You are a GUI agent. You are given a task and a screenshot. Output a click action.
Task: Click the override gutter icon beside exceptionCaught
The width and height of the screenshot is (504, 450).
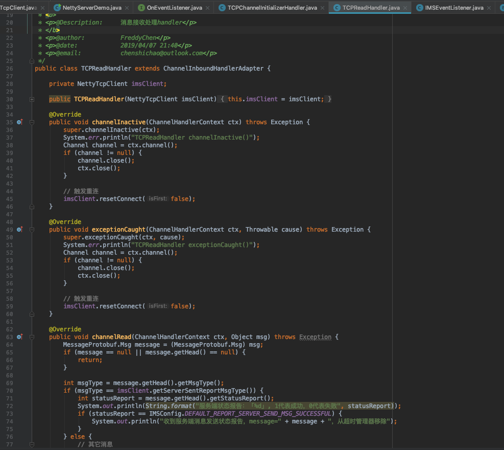coord(19,230)
